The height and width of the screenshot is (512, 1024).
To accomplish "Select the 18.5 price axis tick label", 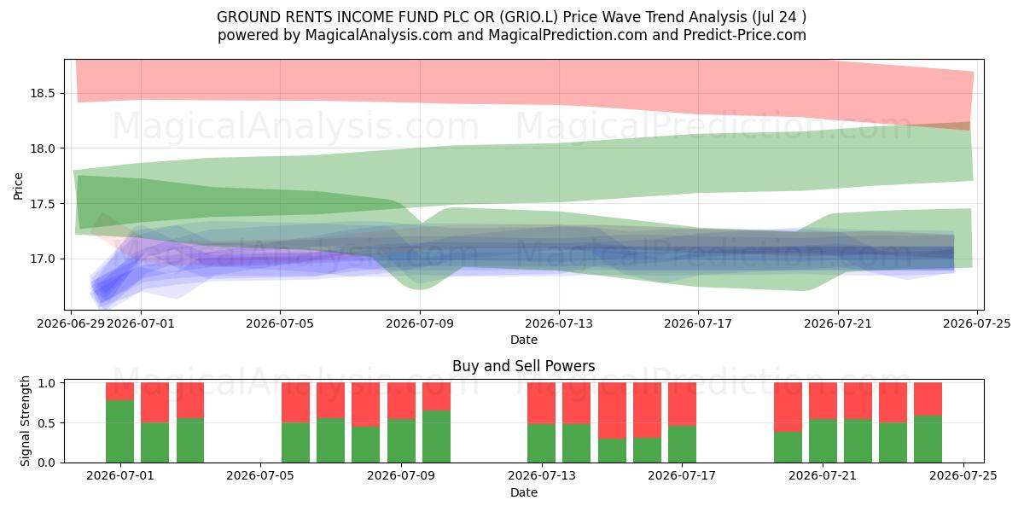I will point(44,93).
